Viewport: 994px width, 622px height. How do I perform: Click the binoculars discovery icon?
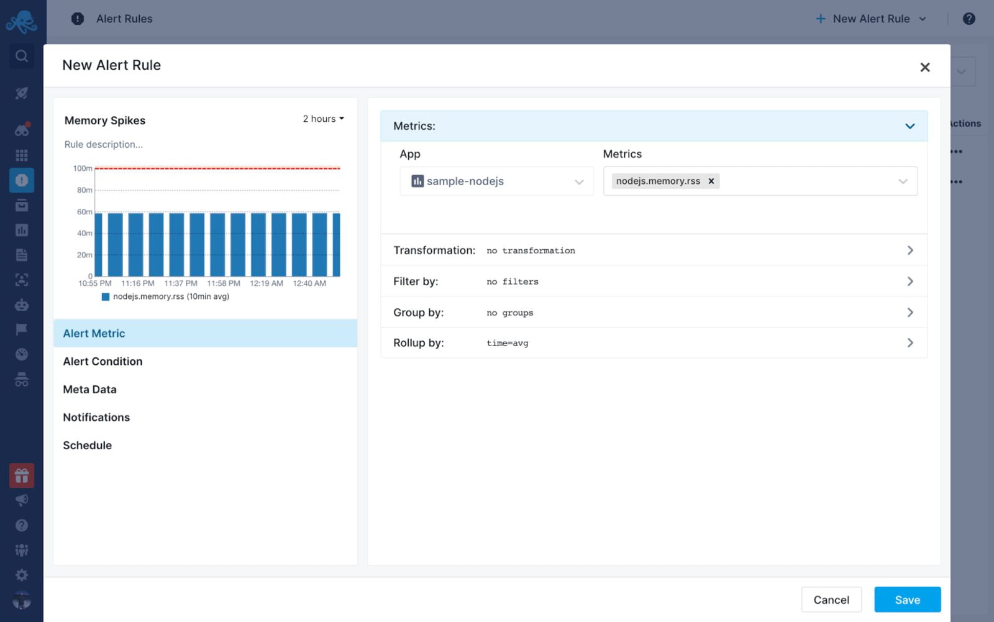22,129
